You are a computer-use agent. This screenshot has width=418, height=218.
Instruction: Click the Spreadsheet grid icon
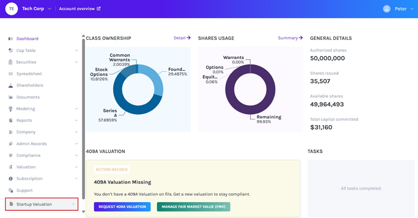(11, 74)
